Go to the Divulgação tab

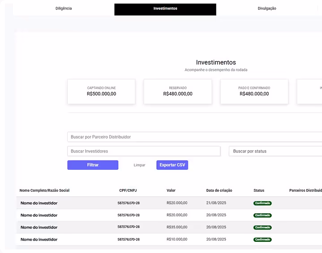(x=267, y=8)
